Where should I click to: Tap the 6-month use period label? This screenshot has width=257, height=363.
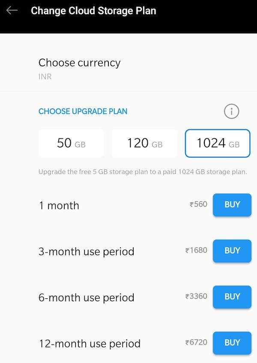click(x=86, y=297)
